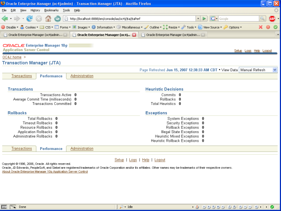
Task: Click the top-right Logout link
Action: (267, 50)
